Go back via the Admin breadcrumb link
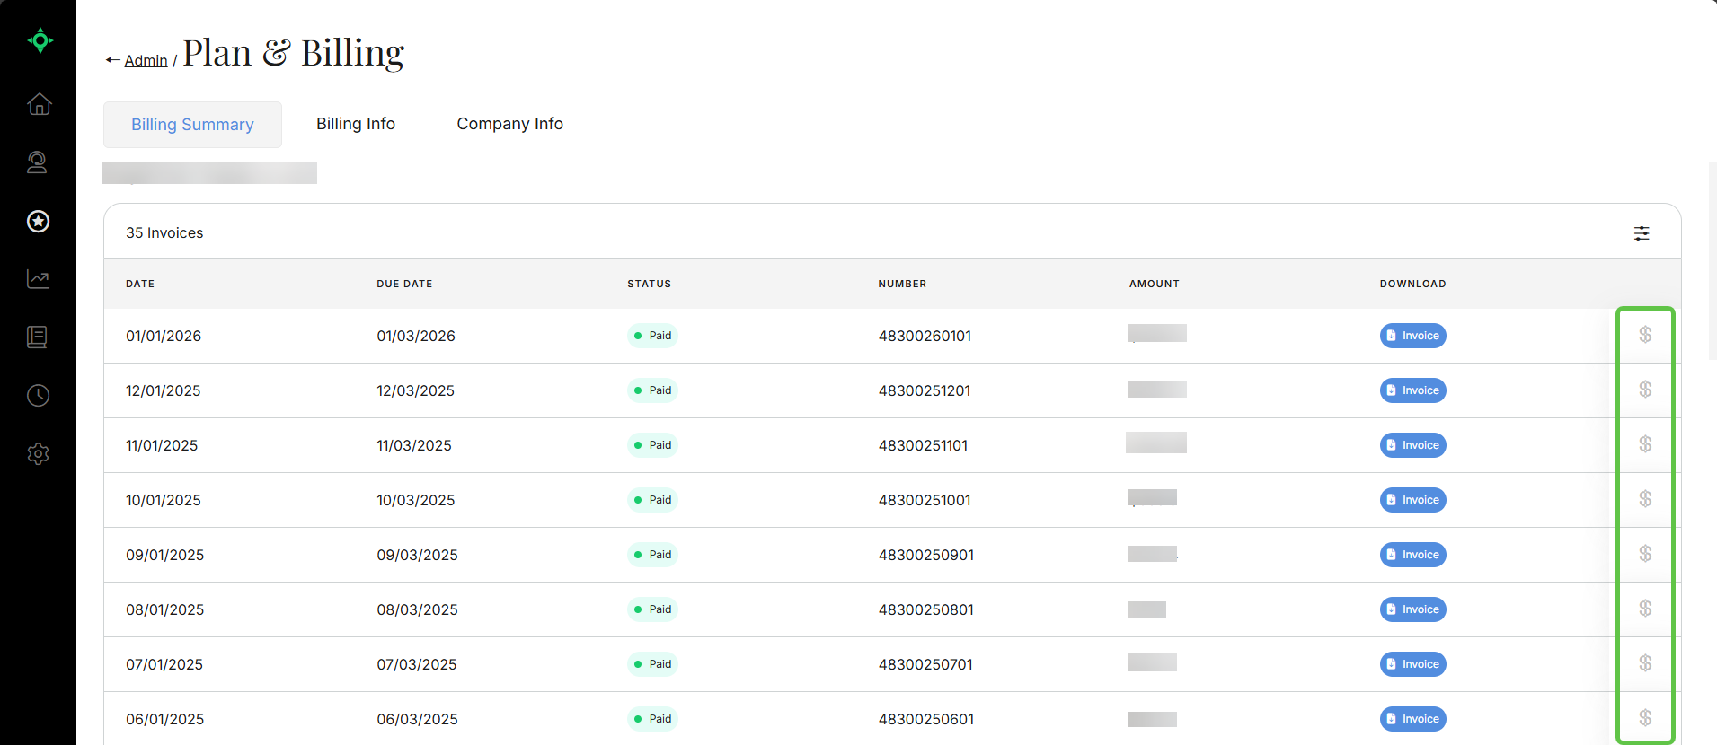1717x745 pixels. click(146, 60)
